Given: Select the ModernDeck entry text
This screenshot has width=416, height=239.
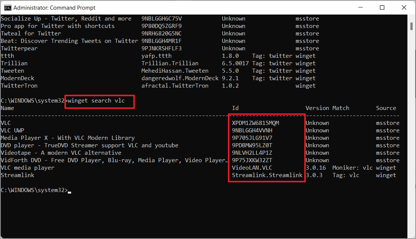Looking at the screenshot, I should (17, 78).
